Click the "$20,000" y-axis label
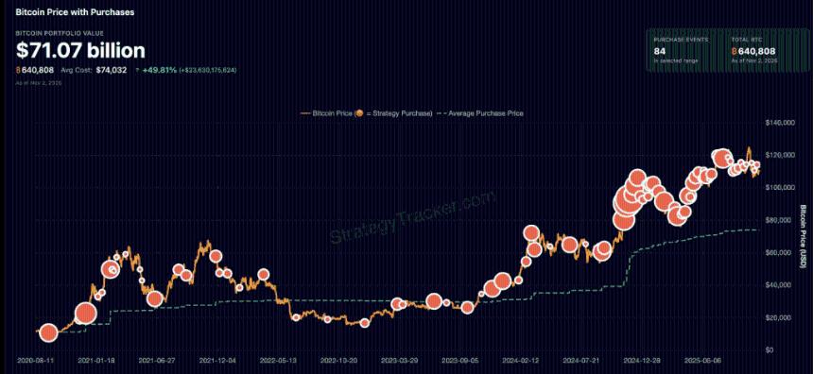 [x=779, y=317]
